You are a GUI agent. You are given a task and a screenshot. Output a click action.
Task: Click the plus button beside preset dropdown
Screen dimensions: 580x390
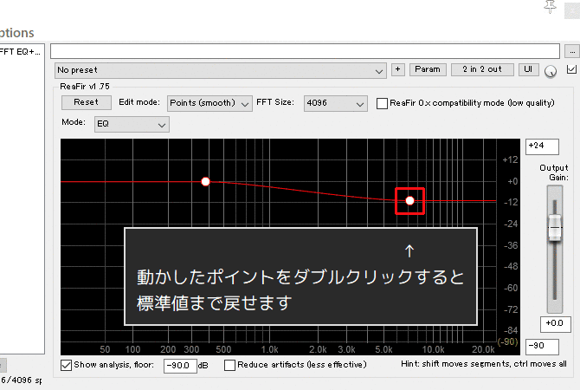point(397,69)
